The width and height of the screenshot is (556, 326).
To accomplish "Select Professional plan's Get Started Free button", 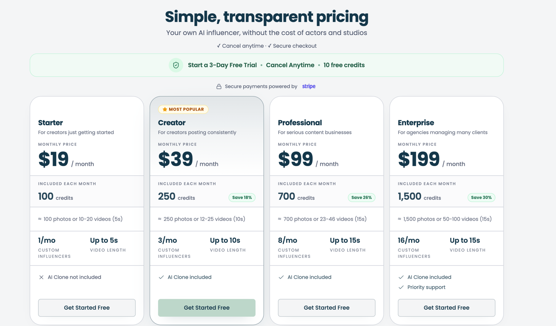I will pyautogui.click(x=327, y=308).
